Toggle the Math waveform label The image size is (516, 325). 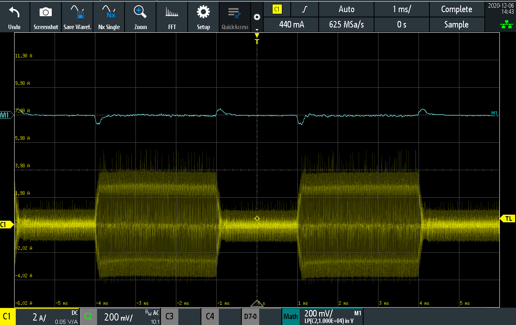tap(290, 317)
